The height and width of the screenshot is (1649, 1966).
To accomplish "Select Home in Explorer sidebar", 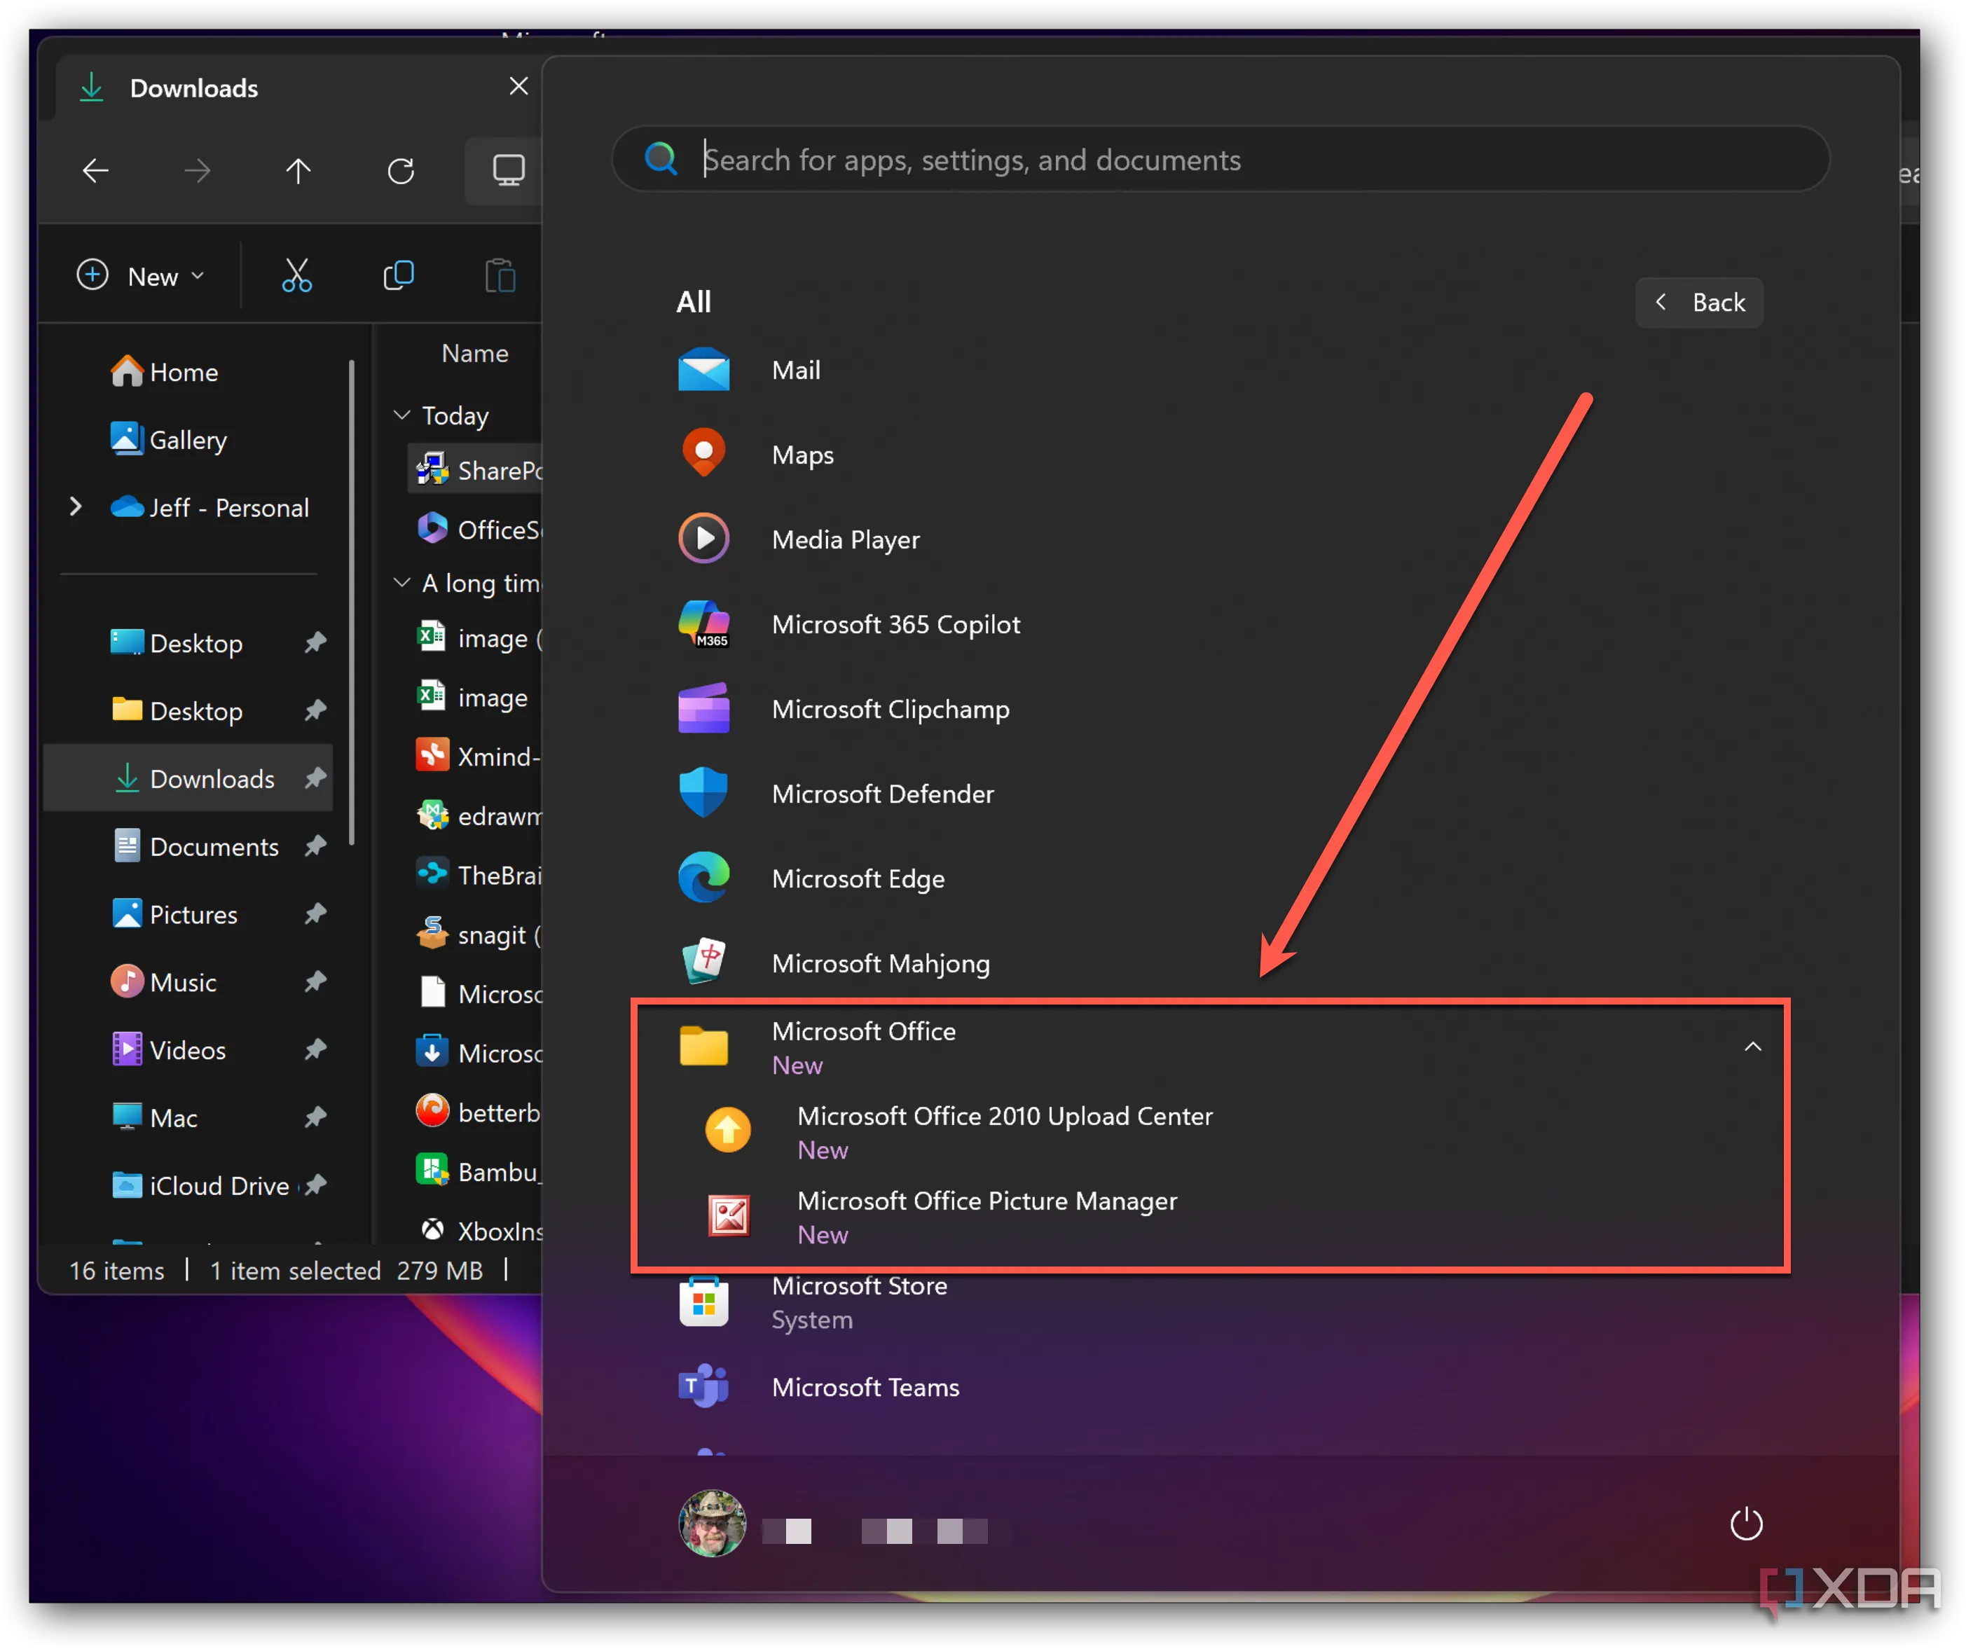I will [189, 371].
